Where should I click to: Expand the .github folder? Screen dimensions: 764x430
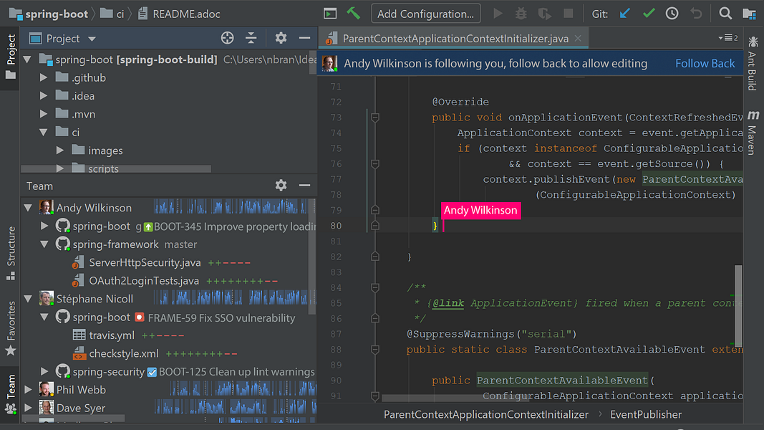[x=44, y=77]
